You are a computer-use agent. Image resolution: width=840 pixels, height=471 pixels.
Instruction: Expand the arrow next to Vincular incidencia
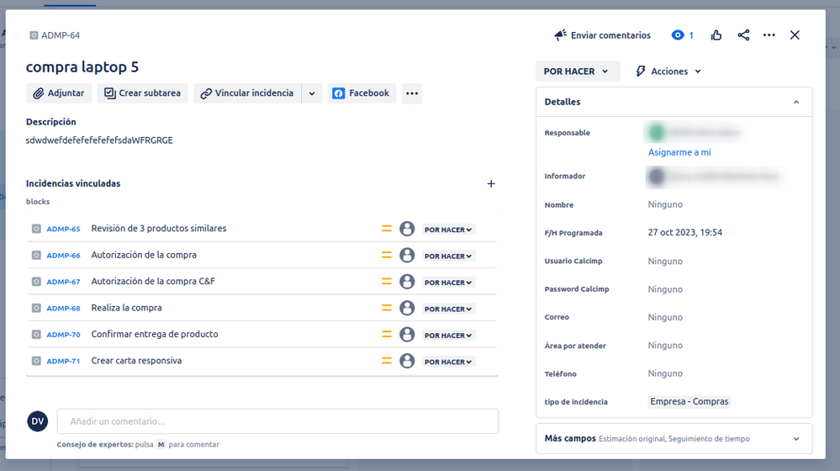pyautogui.click(x=312, y=93)
